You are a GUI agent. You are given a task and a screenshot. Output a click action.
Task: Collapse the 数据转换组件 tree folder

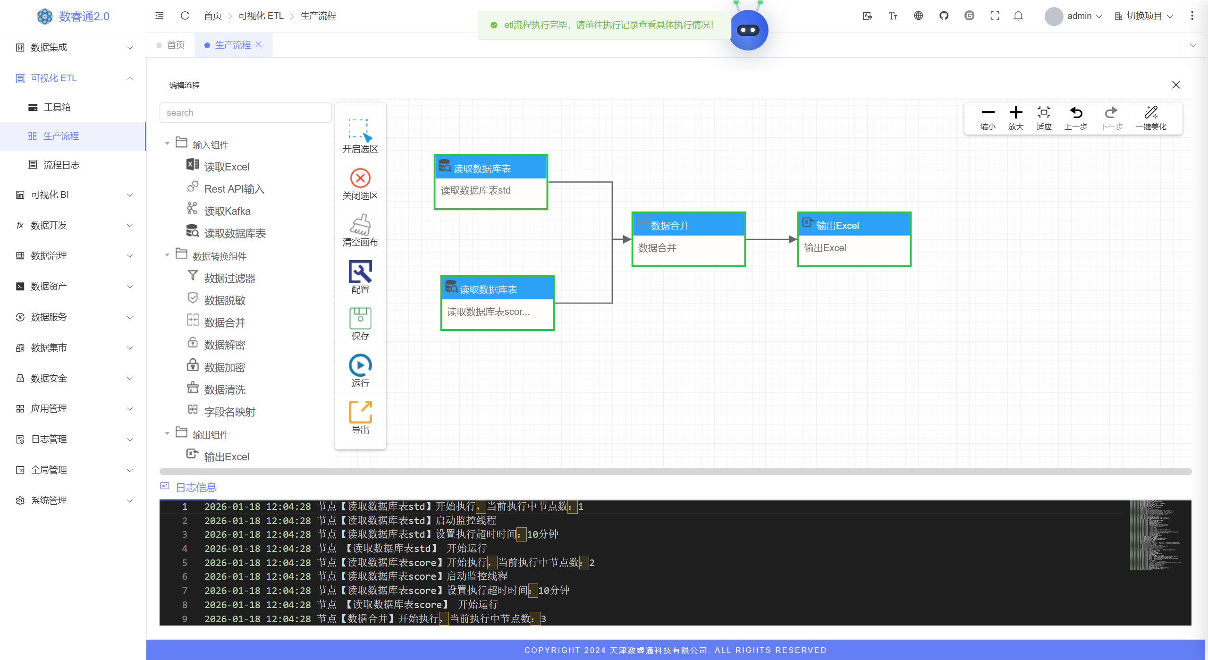pyautogui.click(x=167, y=255)
